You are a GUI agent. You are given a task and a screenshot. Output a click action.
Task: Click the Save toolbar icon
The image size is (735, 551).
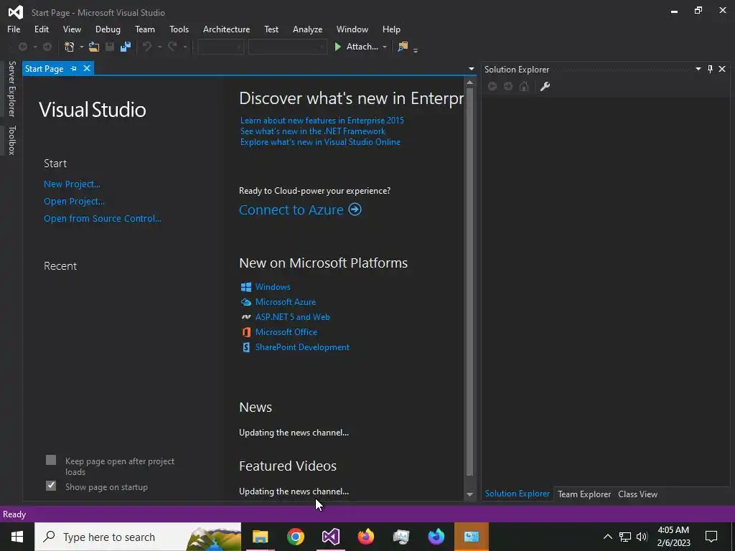tap(110, 47)
